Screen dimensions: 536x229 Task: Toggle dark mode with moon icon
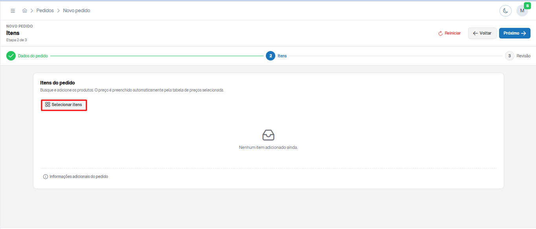coord(505,11)
